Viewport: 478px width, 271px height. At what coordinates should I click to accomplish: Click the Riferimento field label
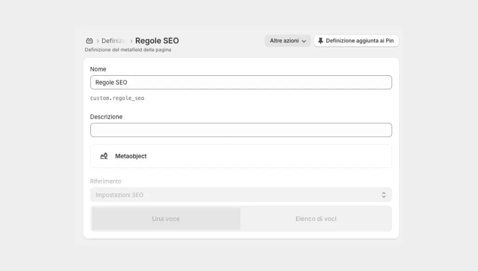click(105, 181)
